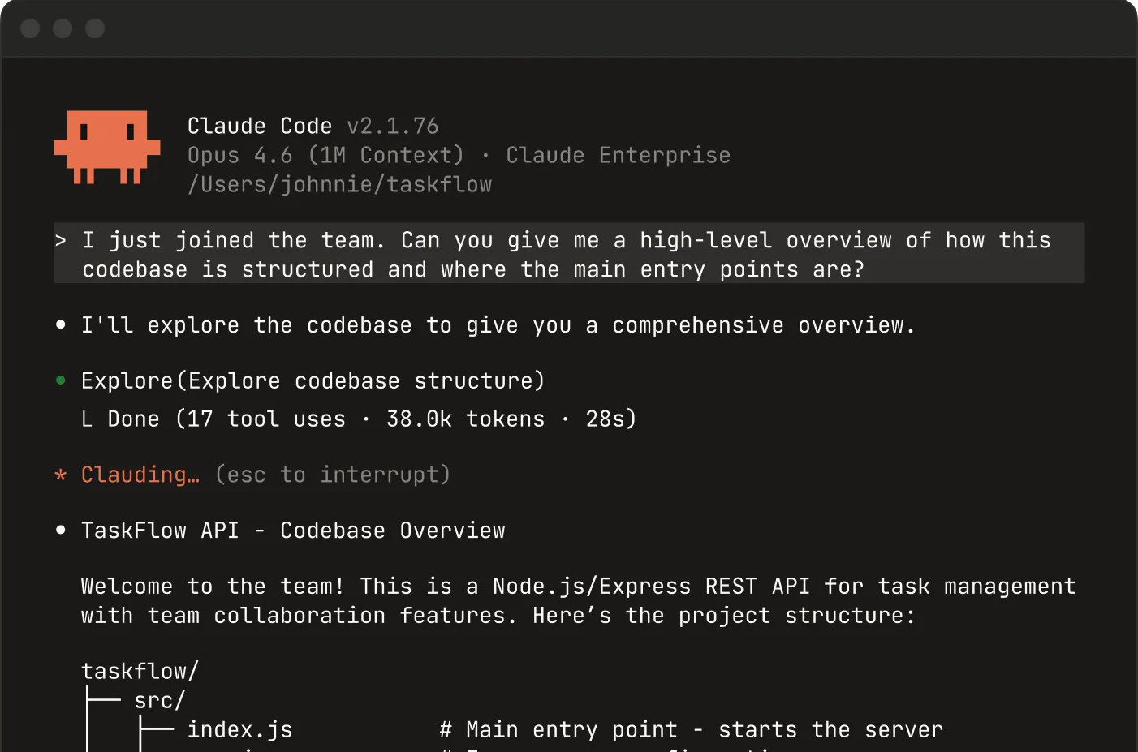Select the src/ folder in project tree
This screenshot has height=752, width=1138.
pos(160,701)
